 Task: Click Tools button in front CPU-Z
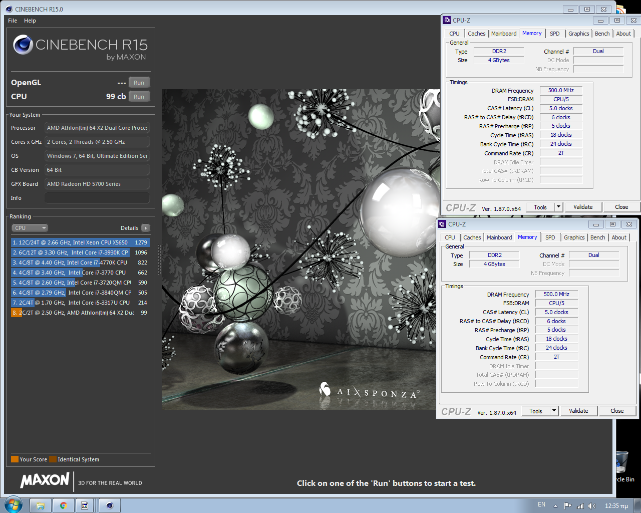pyautogui.click(x=536, y=411)
